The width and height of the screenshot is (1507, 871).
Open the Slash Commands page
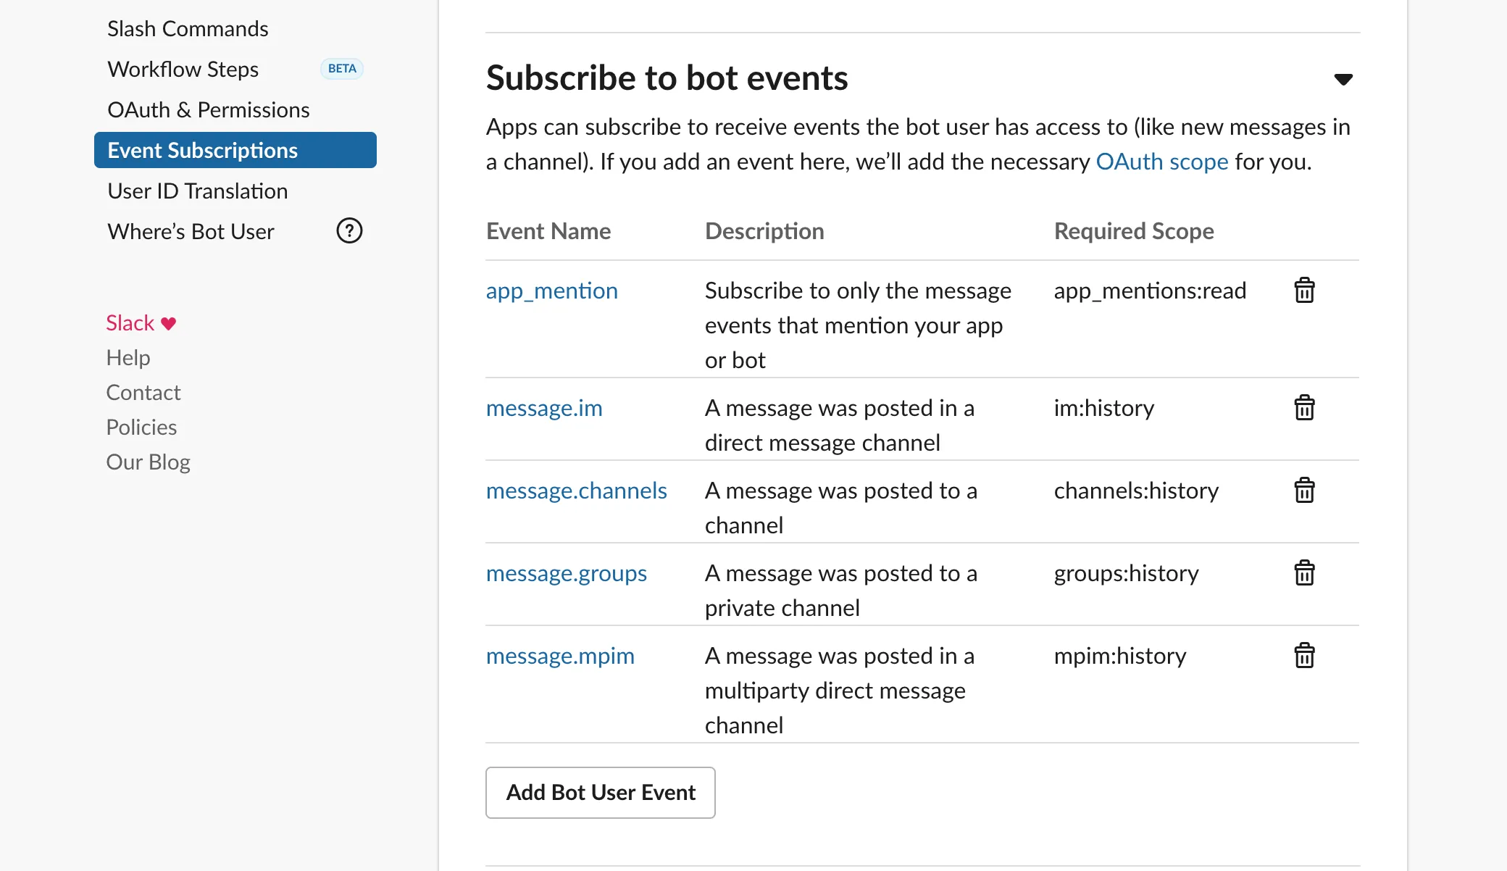point(188,29)
